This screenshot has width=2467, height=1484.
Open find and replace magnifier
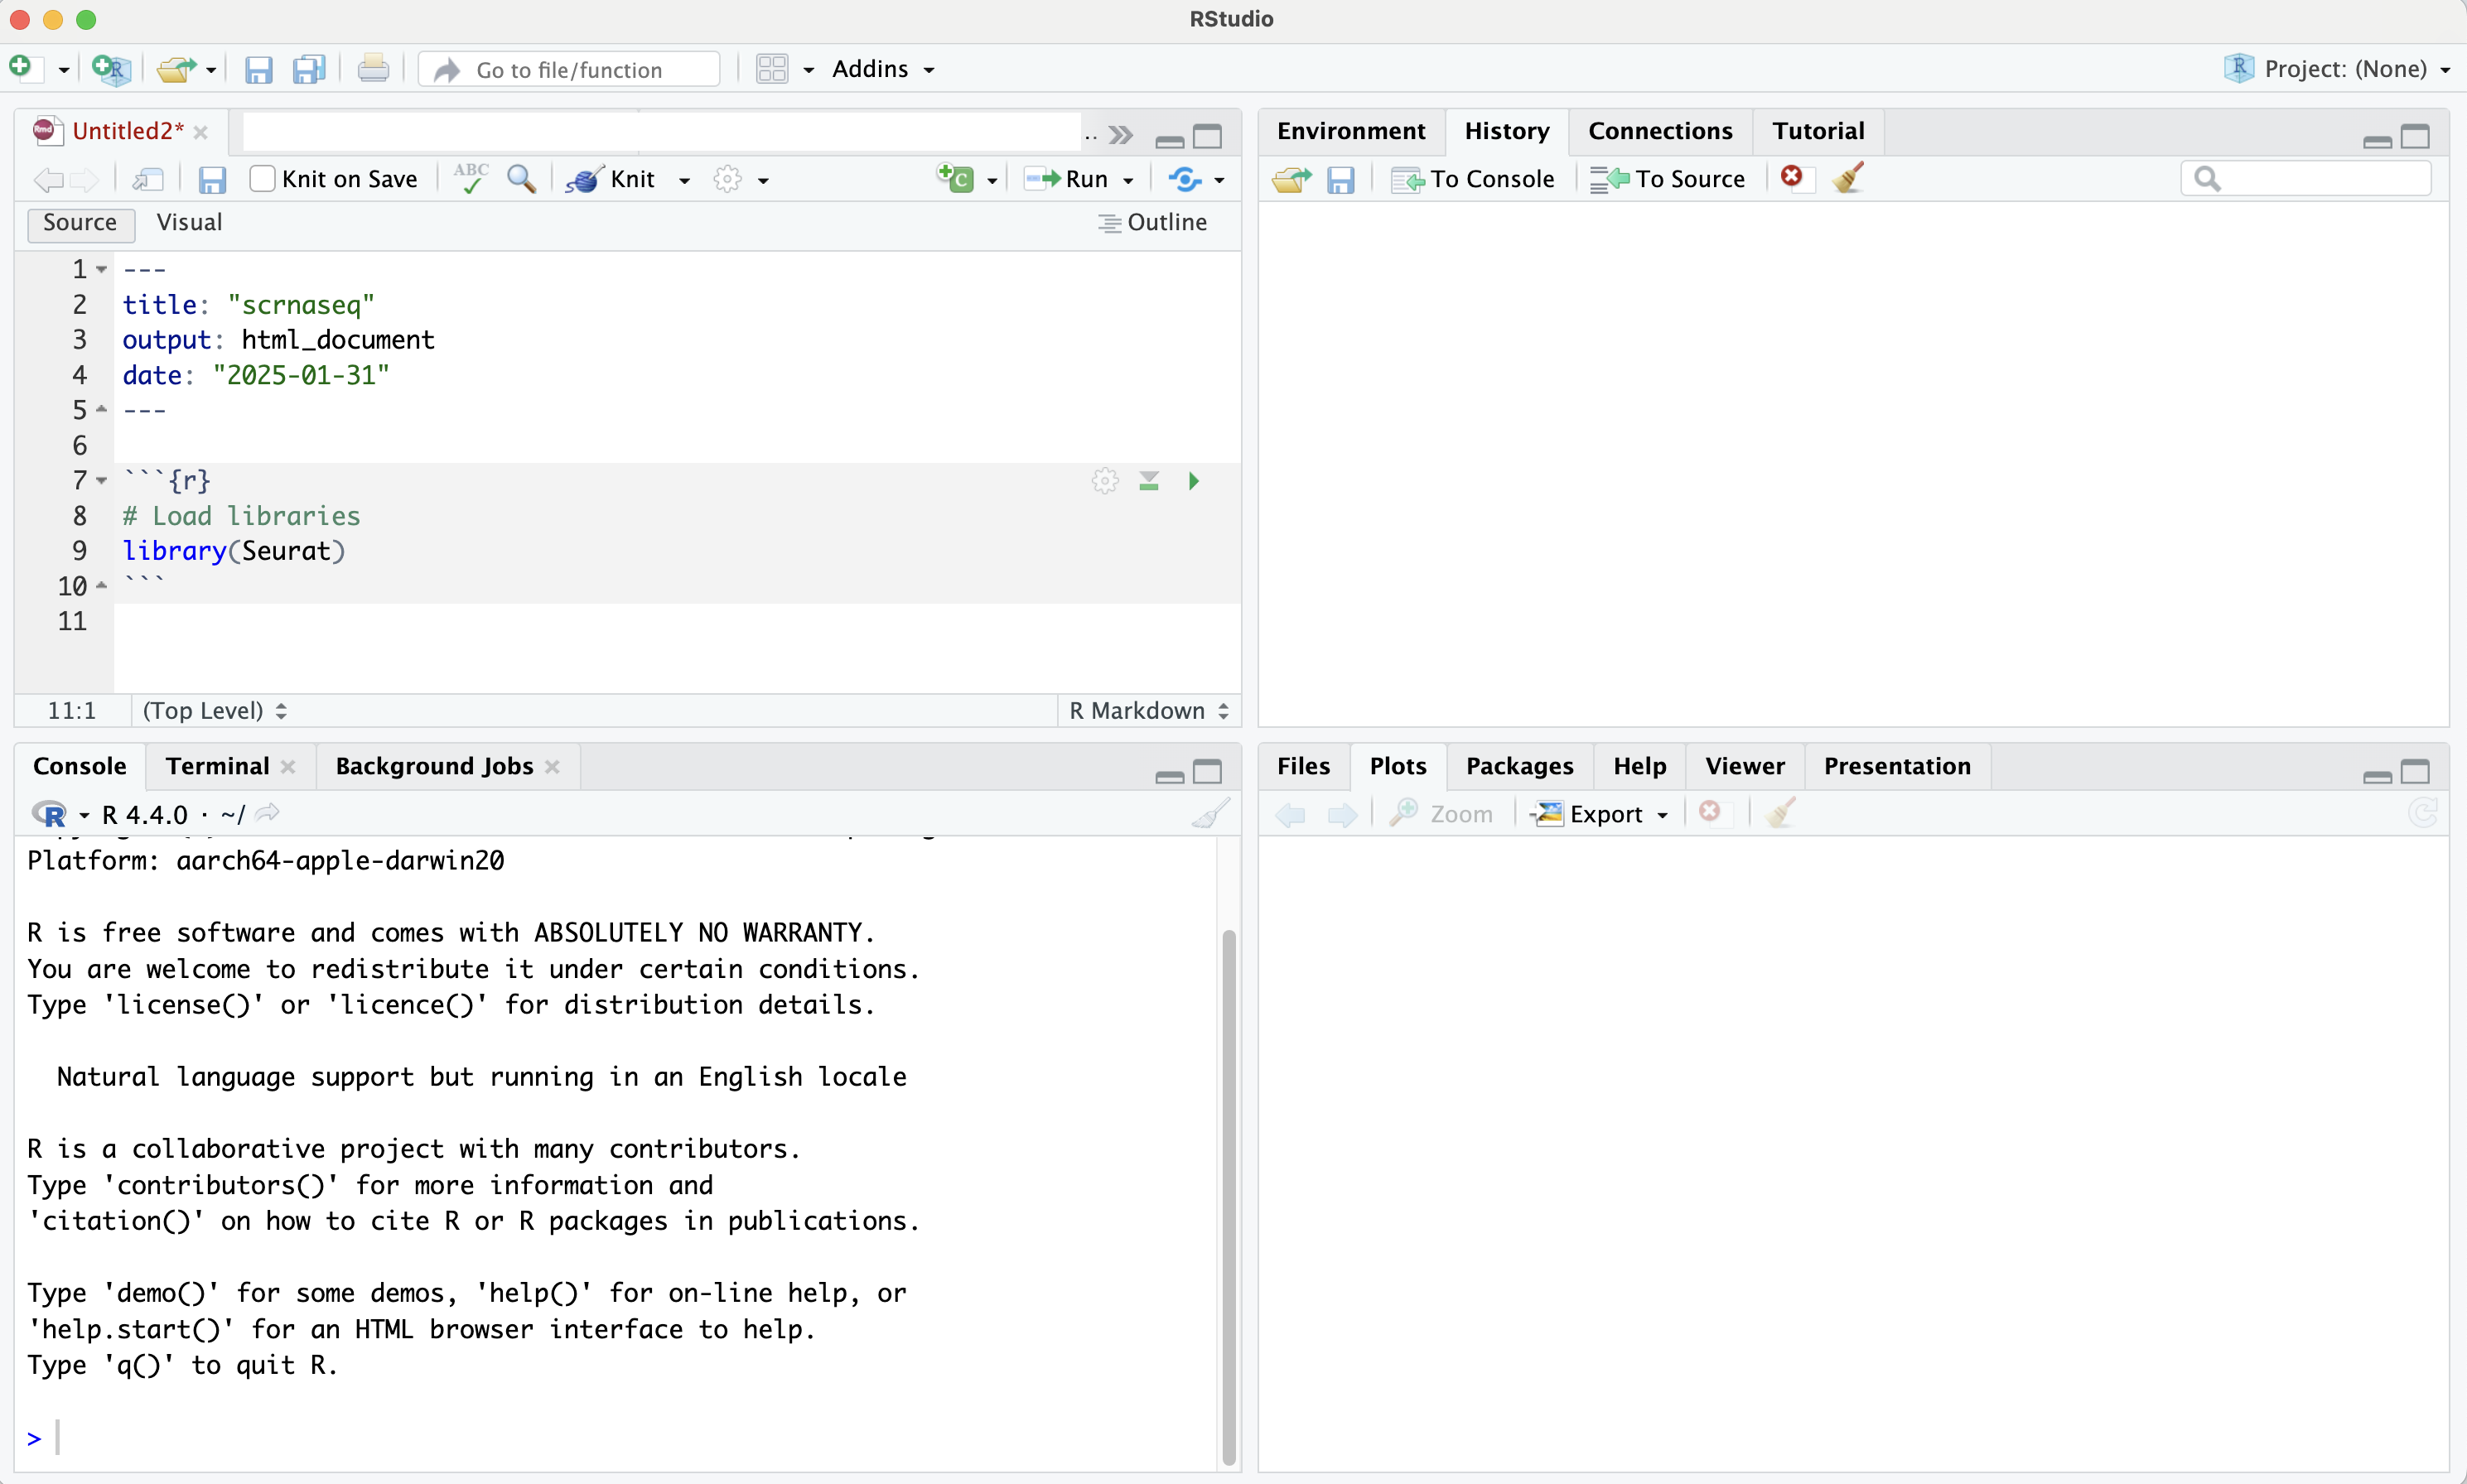(x=521, y=179)
